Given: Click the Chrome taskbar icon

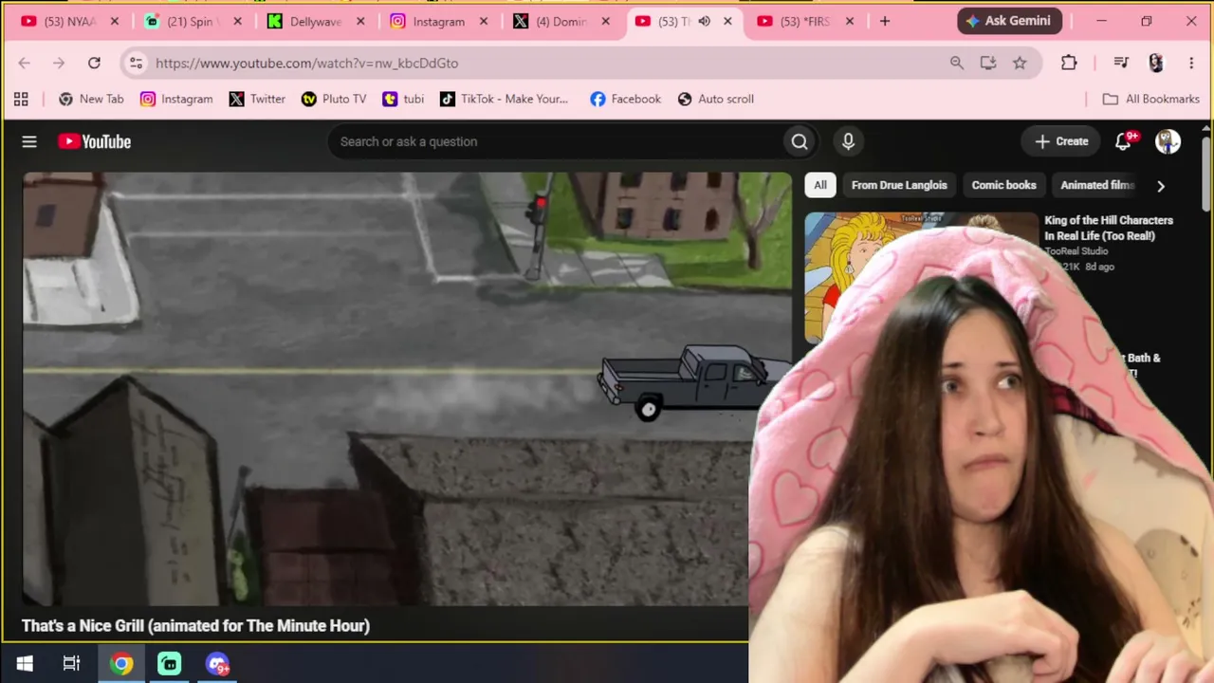Looking at the screenshot, I should coord(121,664).
